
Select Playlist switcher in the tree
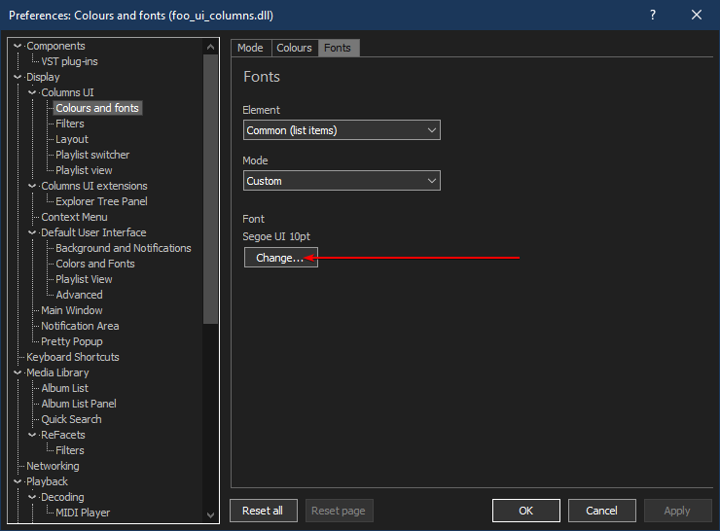[x=92, y=155]
